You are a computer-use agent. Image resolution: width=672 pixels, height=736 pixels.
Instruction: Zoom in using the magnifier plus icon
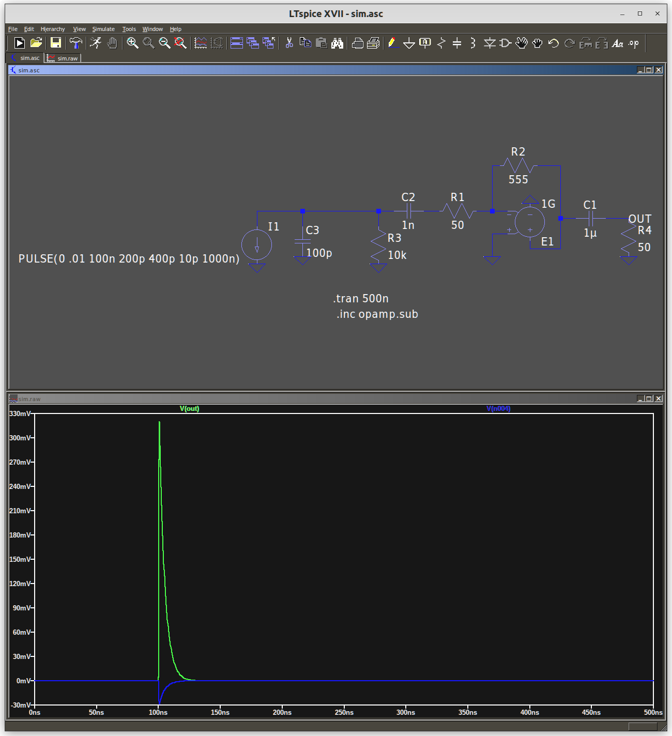click(x=133, y=43)
